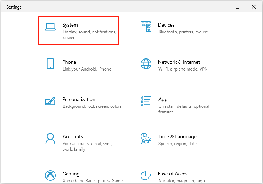Click the Time & Language icon
263x184 pixels.
pos(146,138)
